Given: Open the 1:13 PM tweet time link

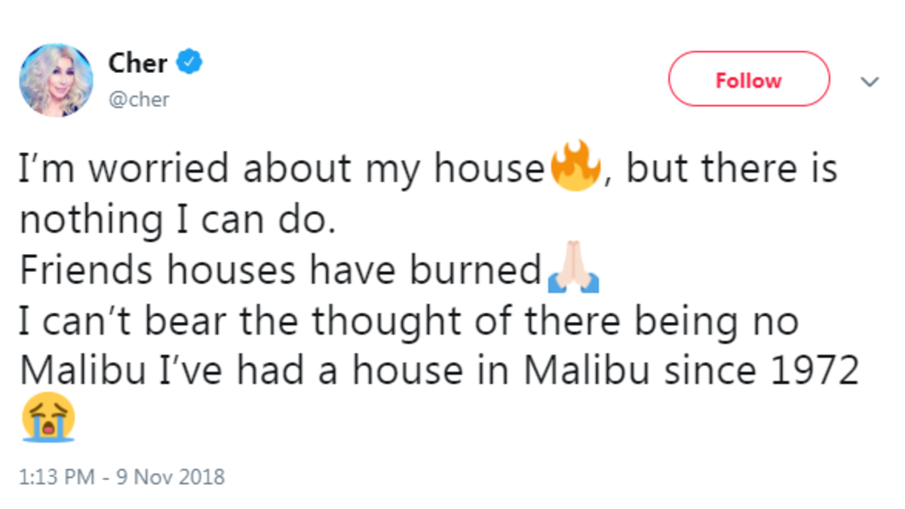Looking at the screenshot, I should [x=54, y=477].
